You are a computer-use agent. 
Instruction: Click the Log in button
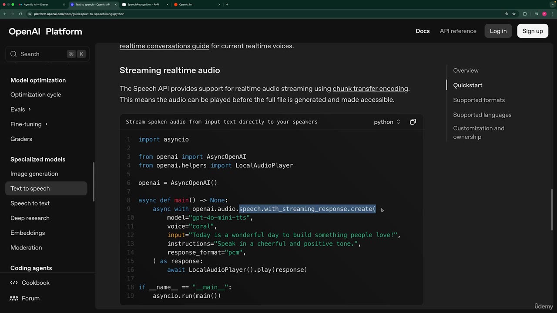click(x=498, y=31)
